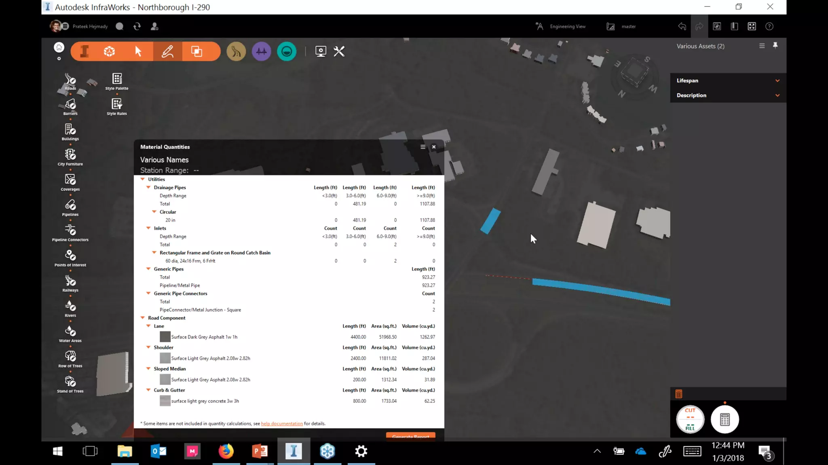Image resolution: width=828 pixels, height=465 pixels.
Task: Select the Buildings tool
Action: (70, 132)
